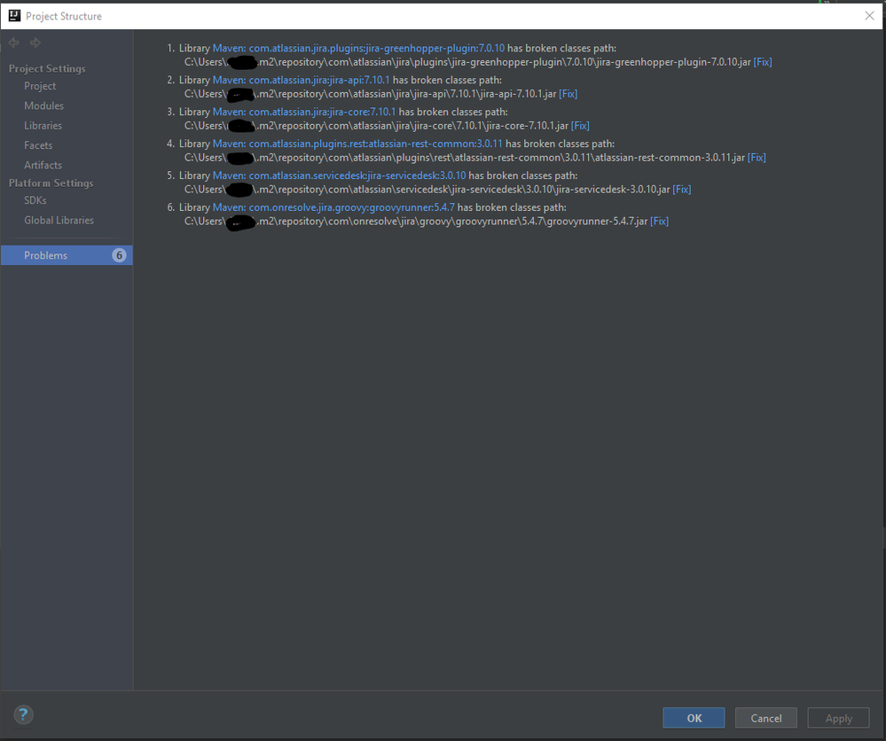Close the Project Structure dialog
The height and width of the screenshot is (741, 886).
[x=870, y=16]
